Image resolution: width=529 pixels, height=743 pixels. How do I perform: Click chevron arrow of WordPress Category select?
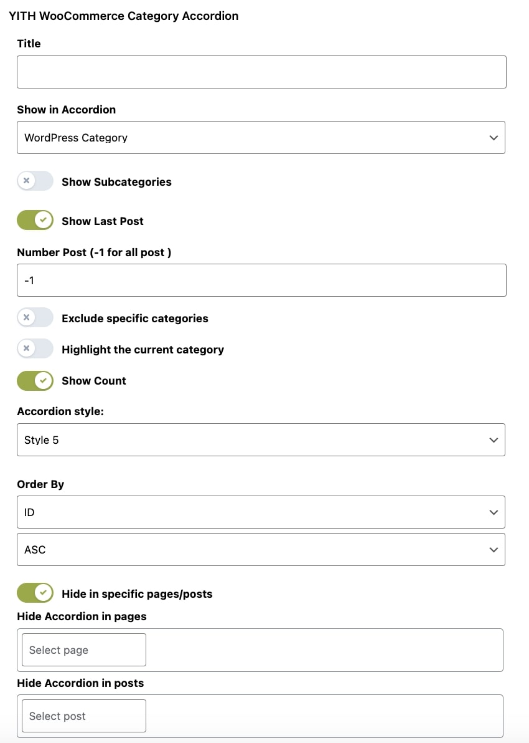[494, 138]
